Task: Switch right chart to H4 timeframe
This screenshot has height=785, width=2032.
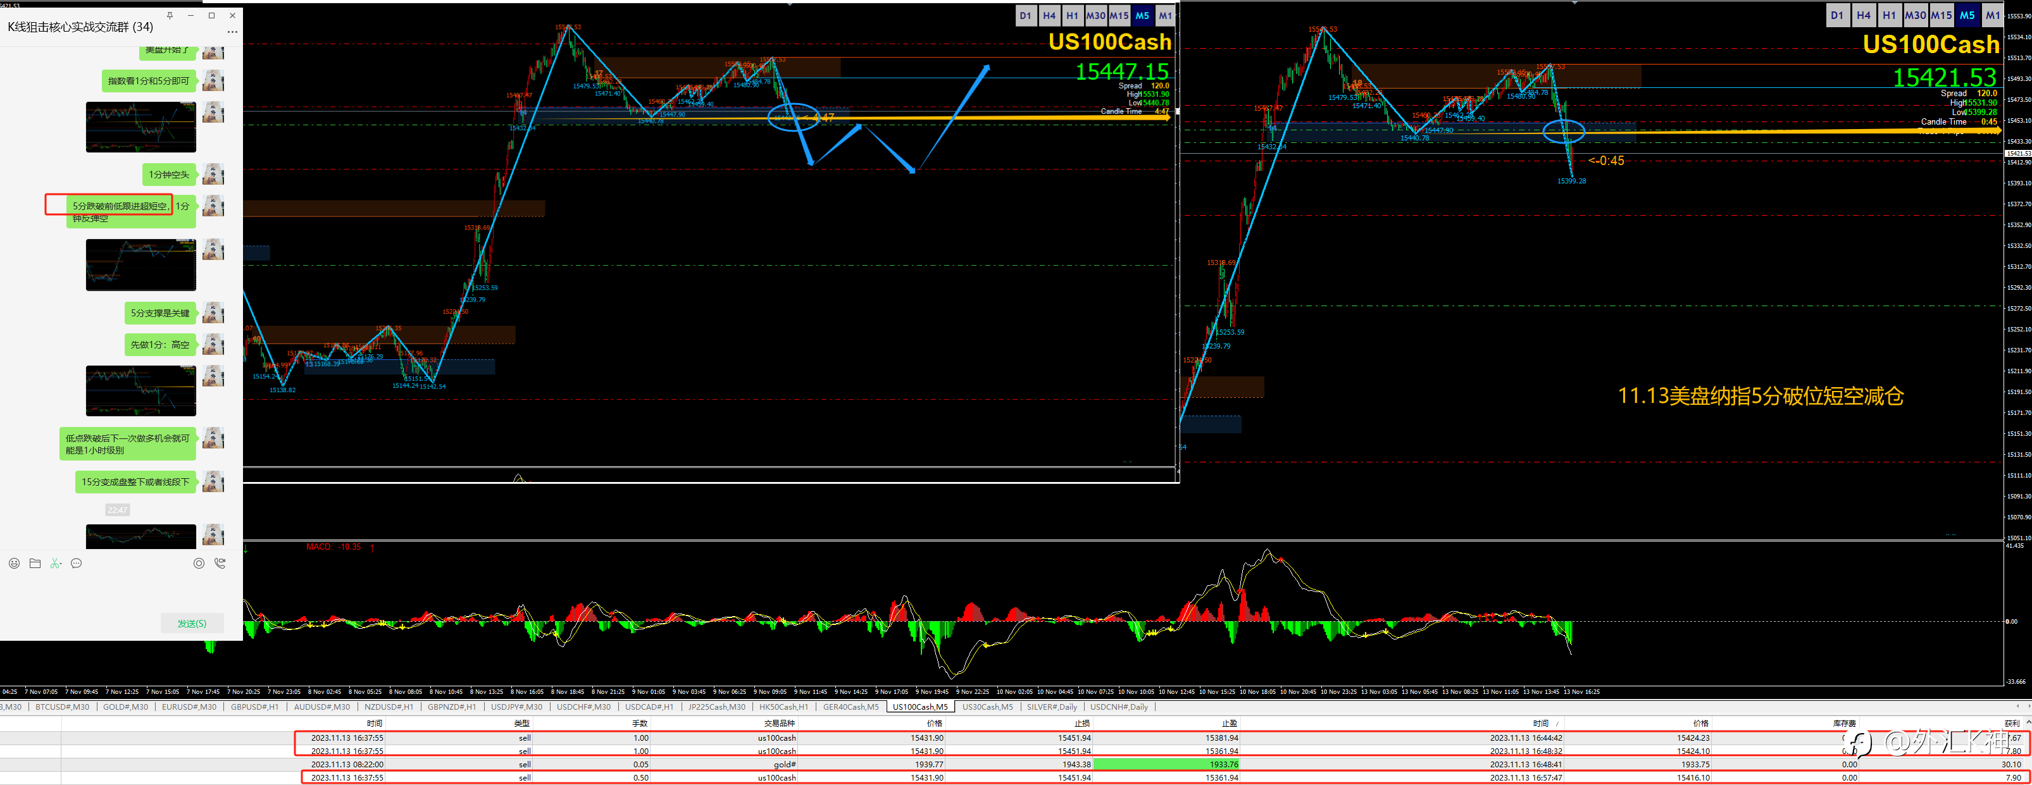Action: (1863, 15)
